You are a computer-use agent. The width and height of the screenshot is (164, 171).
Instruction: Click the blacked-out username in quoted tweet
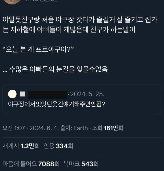(x=47, y=95)
